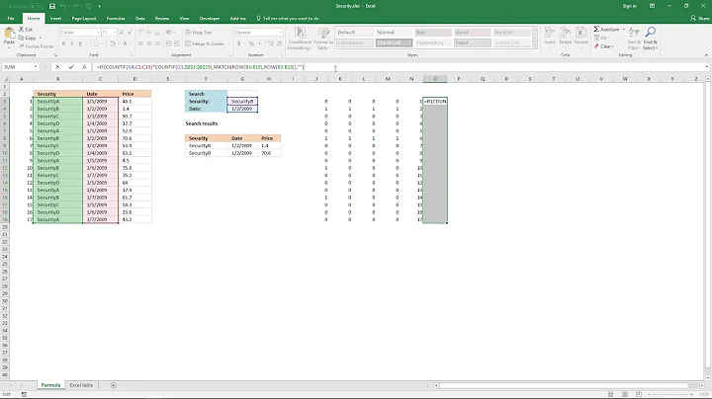712x399 pixels.
Task: Open Format as Table menu
Action: pyautogui.click(x=323, y=39)
